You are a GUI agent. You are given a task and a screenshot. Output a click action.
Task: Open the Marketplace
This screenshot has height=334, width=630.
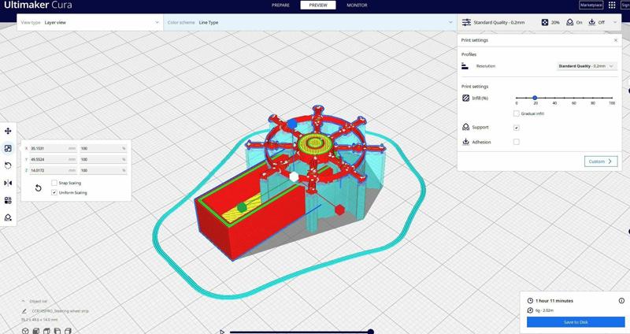point(591,6)
